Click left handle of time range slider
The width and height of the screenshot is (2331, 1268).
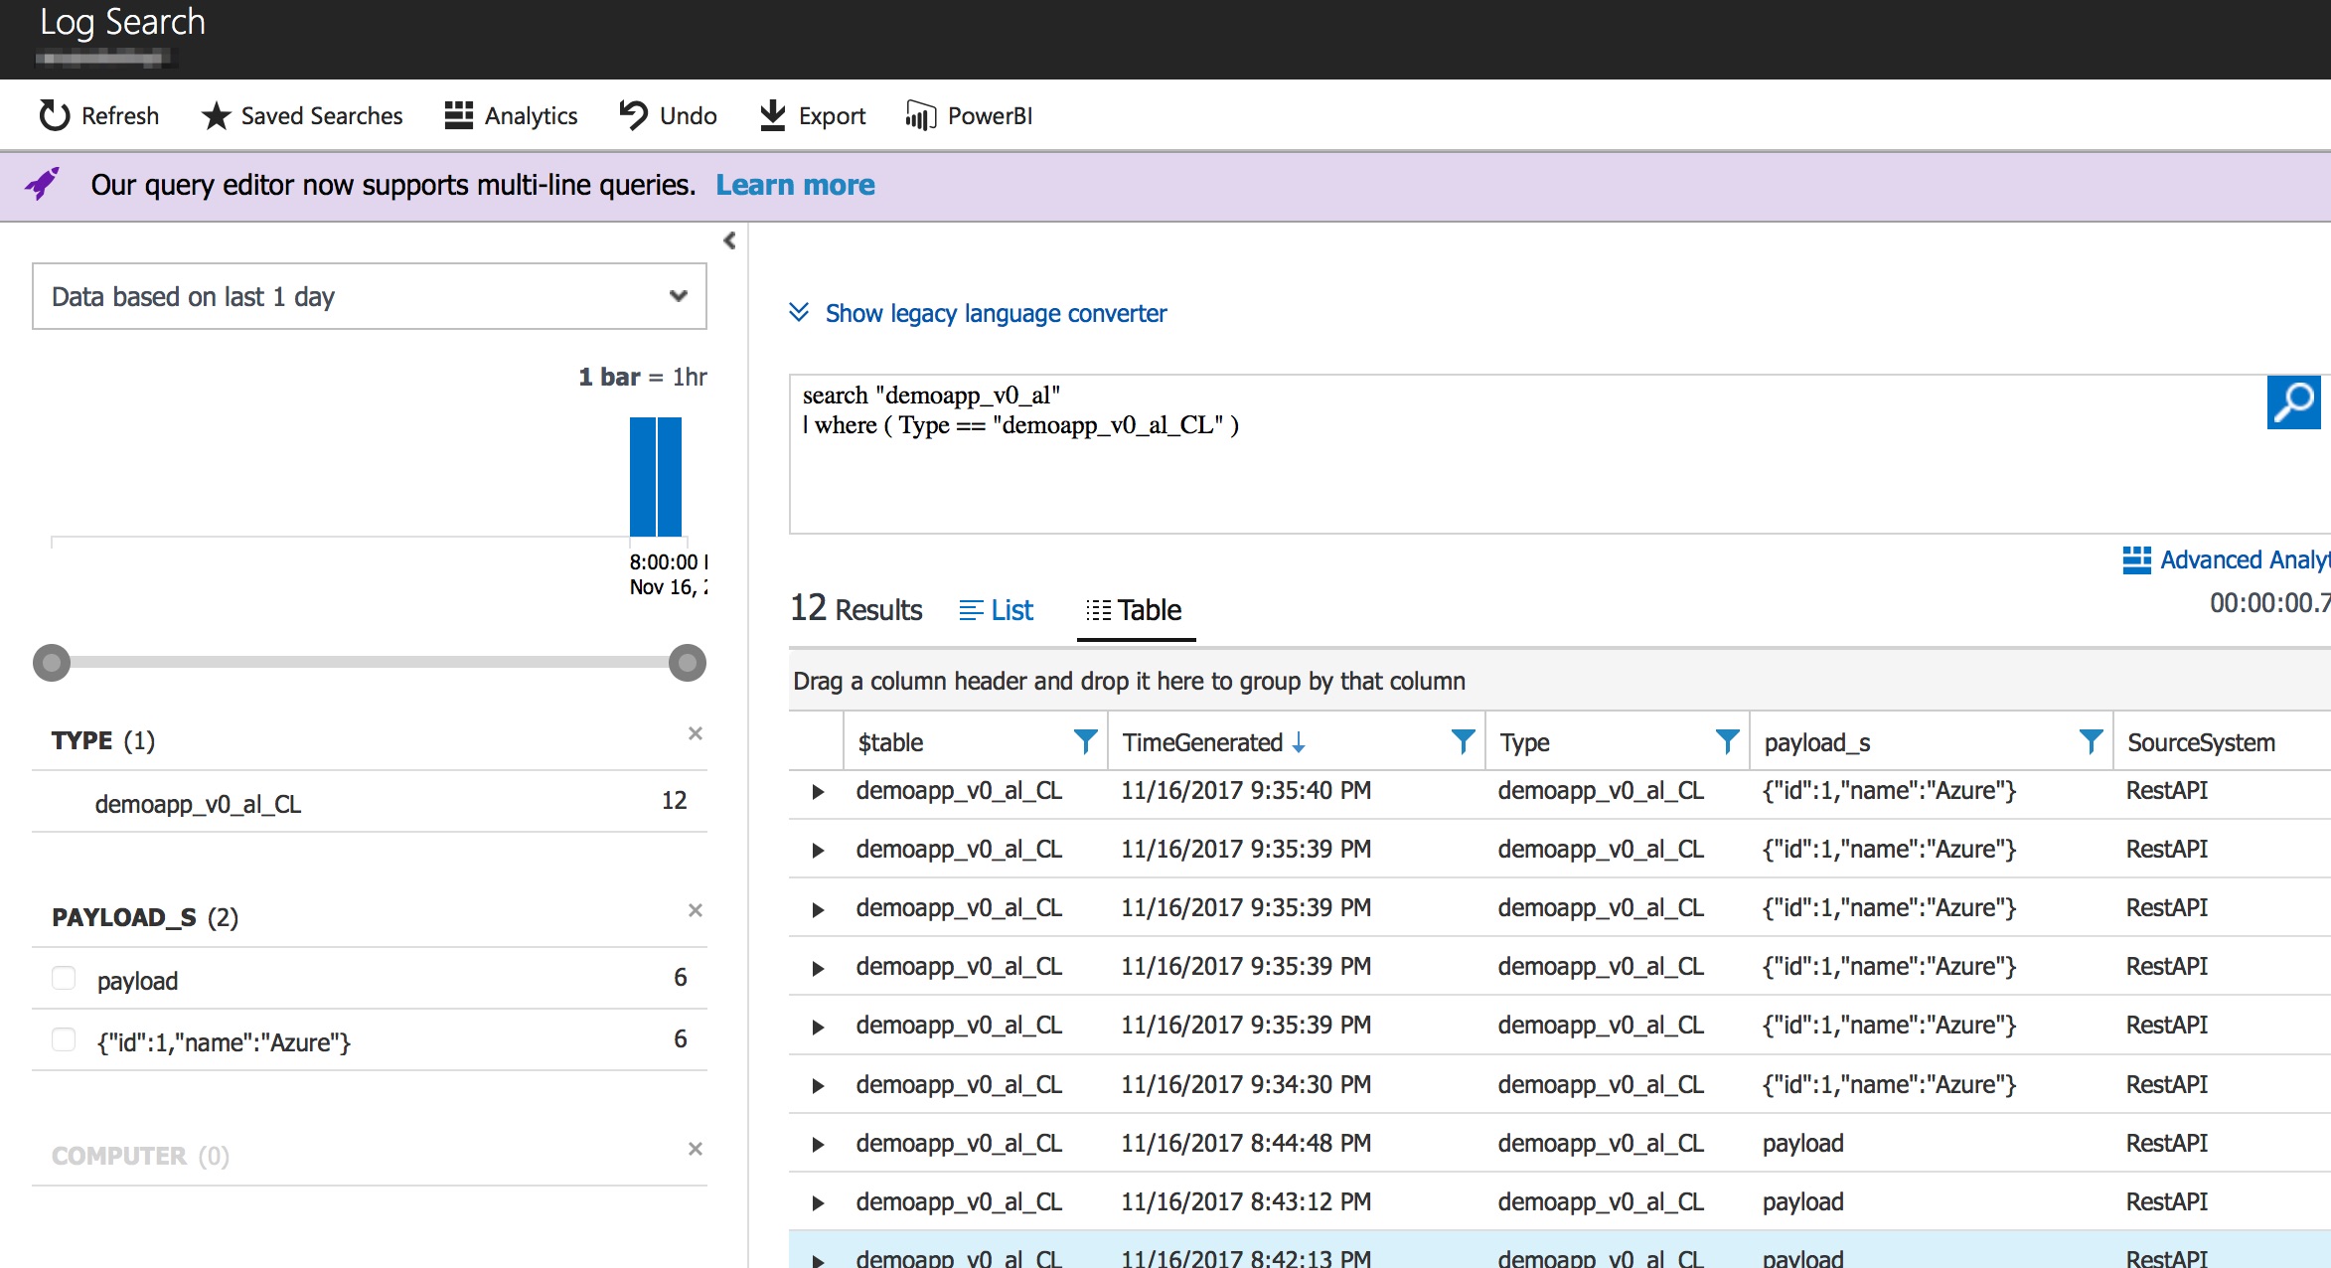coord(52,663)
